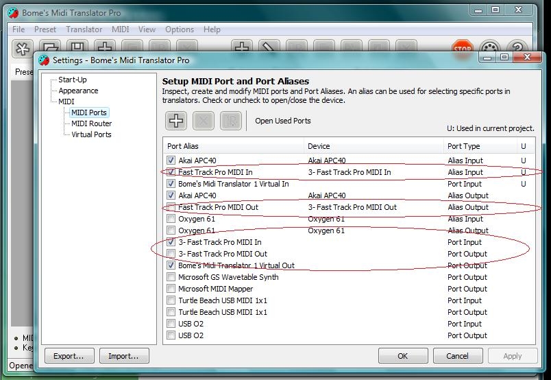Click the MIDI connector icon in main toolbar
Image resolution: width=551 pixels, height=380 pixels.
[x=489, y=49]
